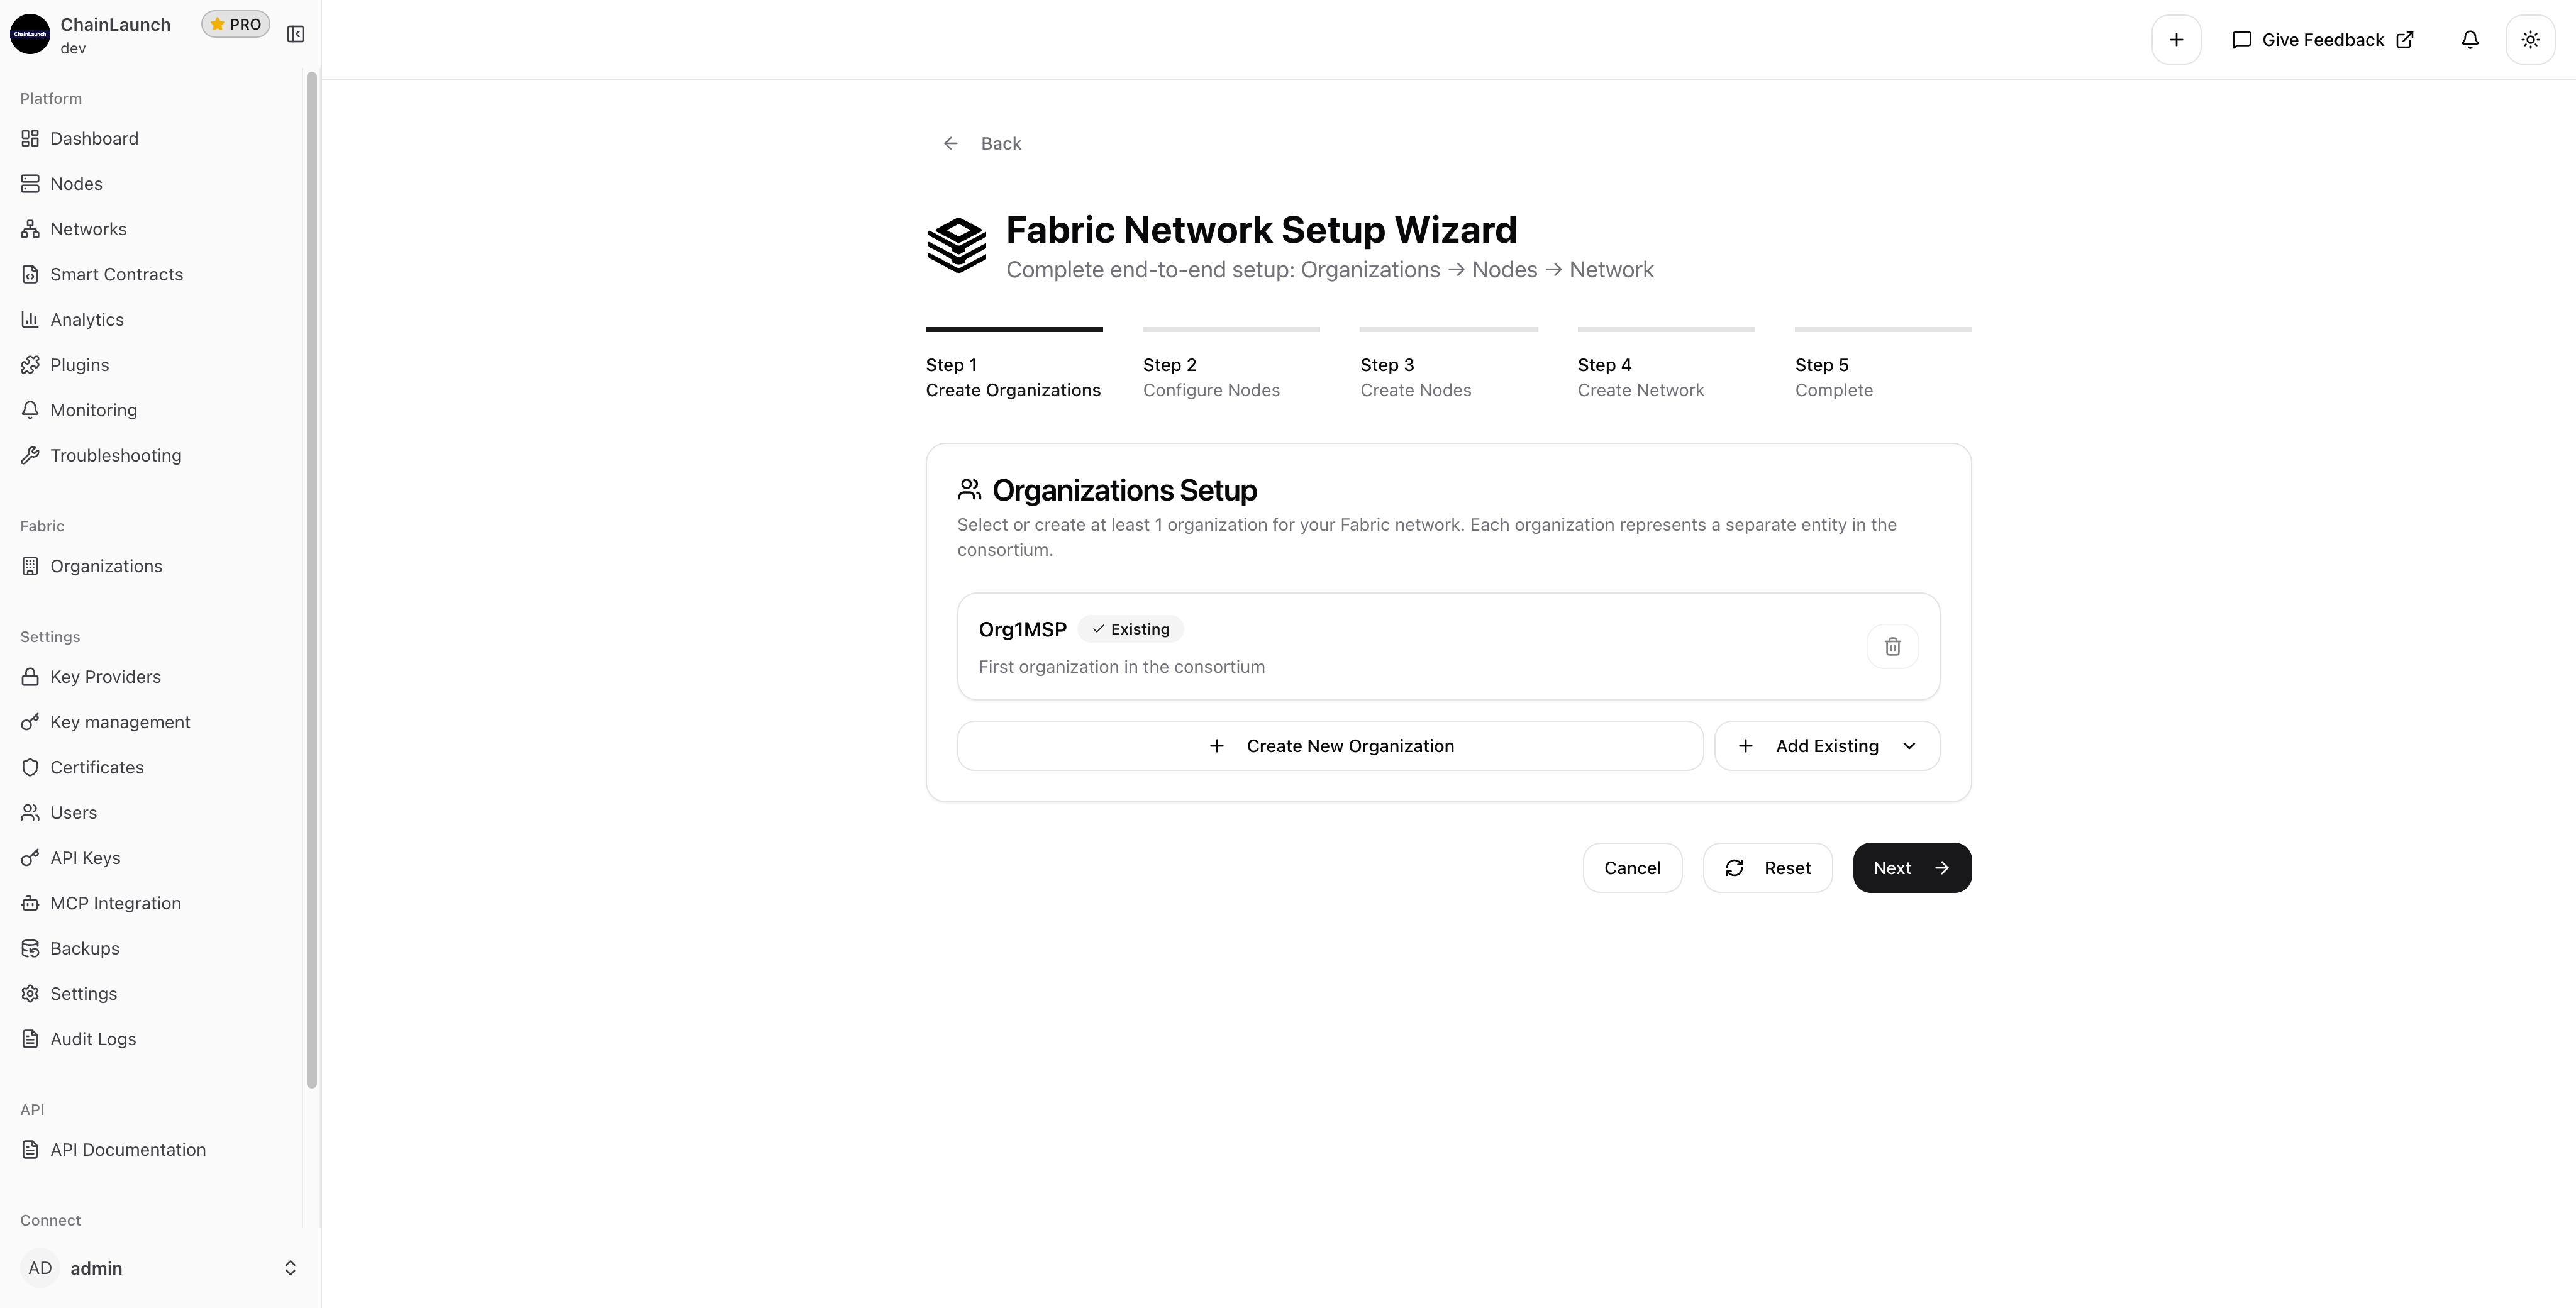The height and width of the screenshot is (1308, 2576).
Task: Open ChainLaunch dev workspace switcher
Action: (115, 34)
